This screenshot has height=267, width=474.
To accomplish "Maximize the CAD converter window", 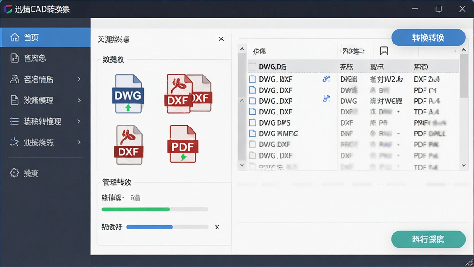I will 438,9.
